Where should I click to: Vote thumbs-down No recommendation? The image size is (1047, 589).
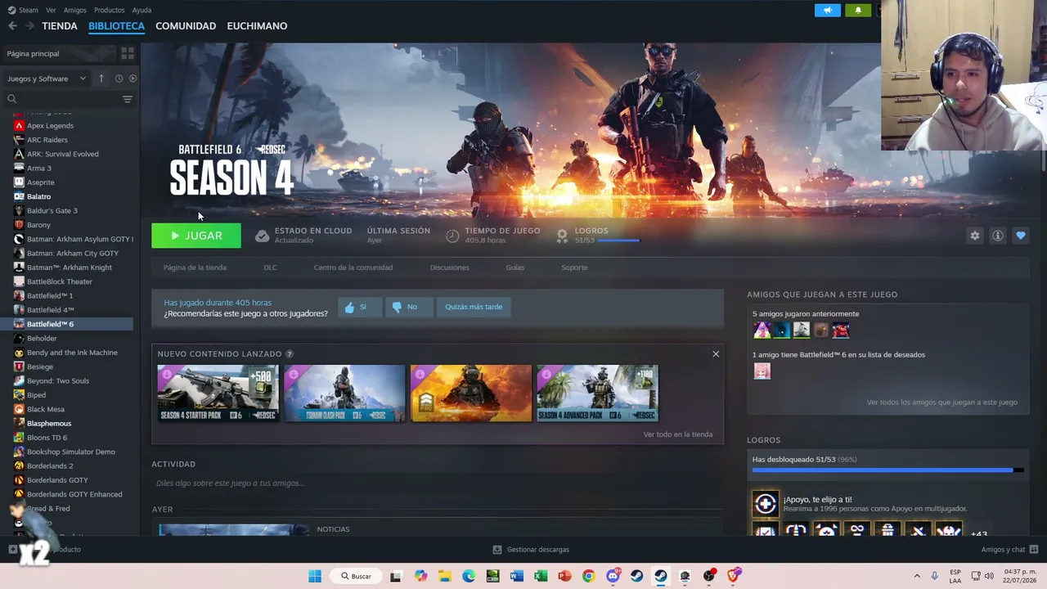click(x=408, y=307)
